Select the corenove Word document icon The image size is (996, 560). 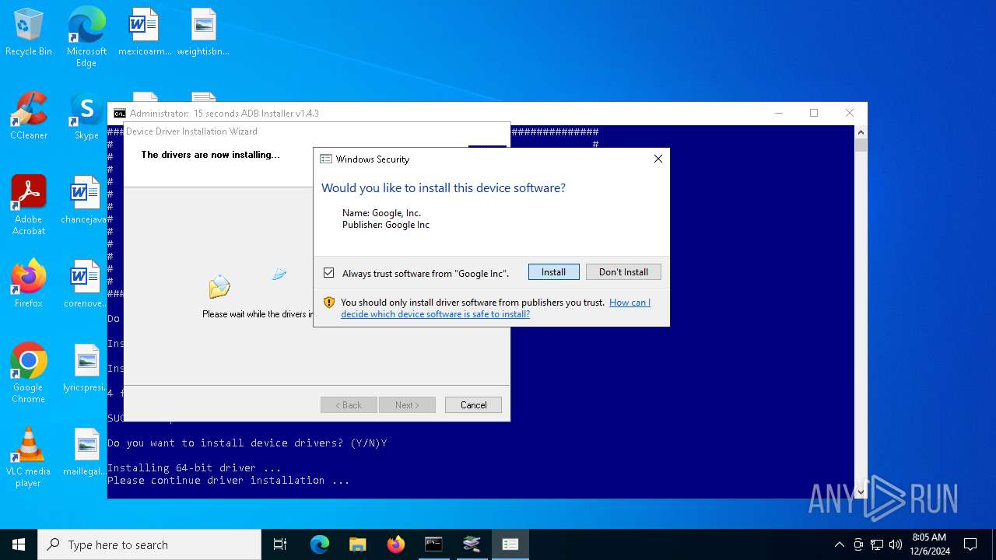coord(84,284)
